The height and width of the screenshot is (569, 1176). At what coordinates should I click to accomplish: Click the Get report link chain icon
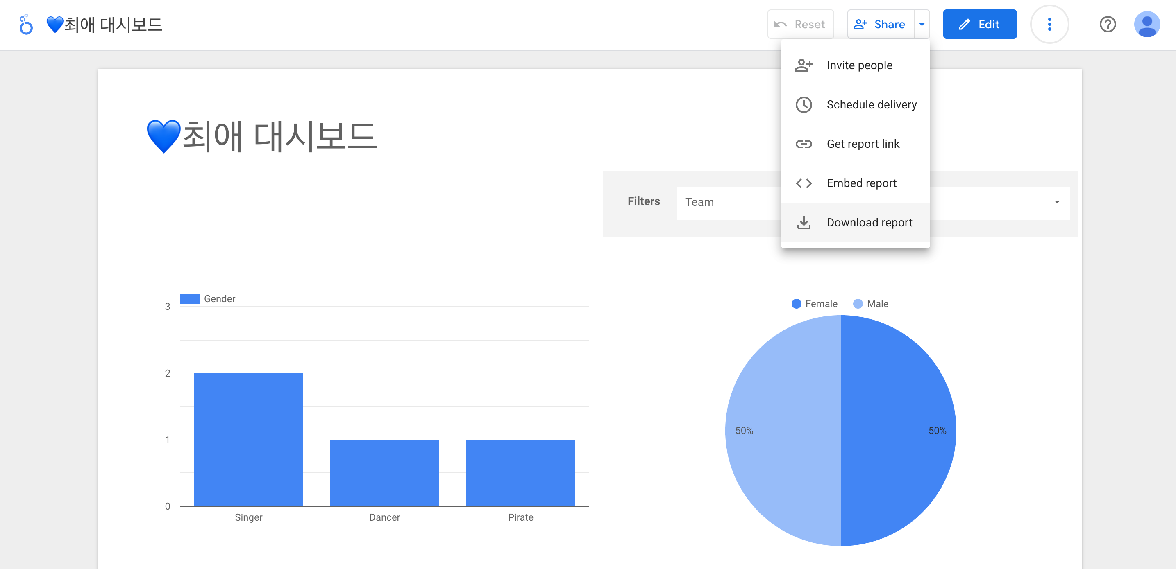[x=803, y=144]
